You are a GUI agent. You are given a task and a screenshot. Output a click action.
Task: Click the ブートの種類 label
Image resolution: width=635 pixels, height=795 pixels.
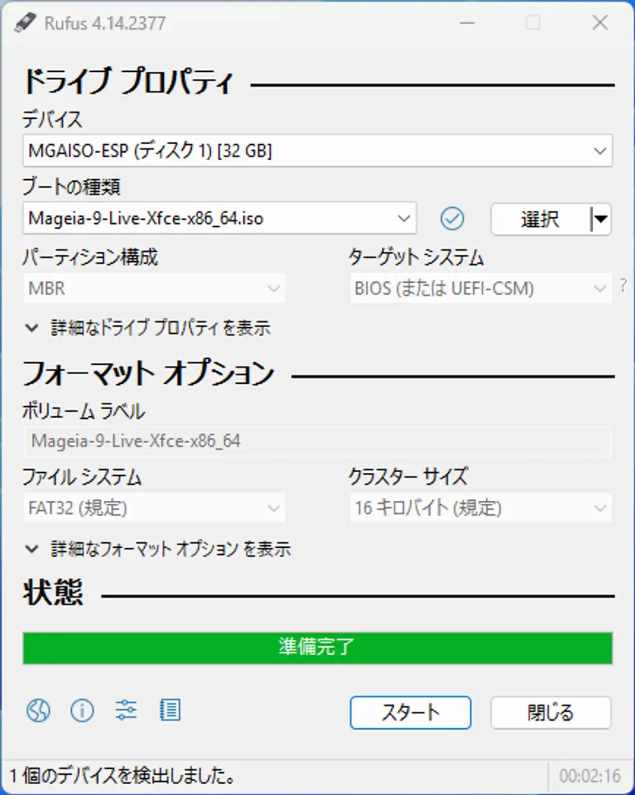[x=71, y=187]
